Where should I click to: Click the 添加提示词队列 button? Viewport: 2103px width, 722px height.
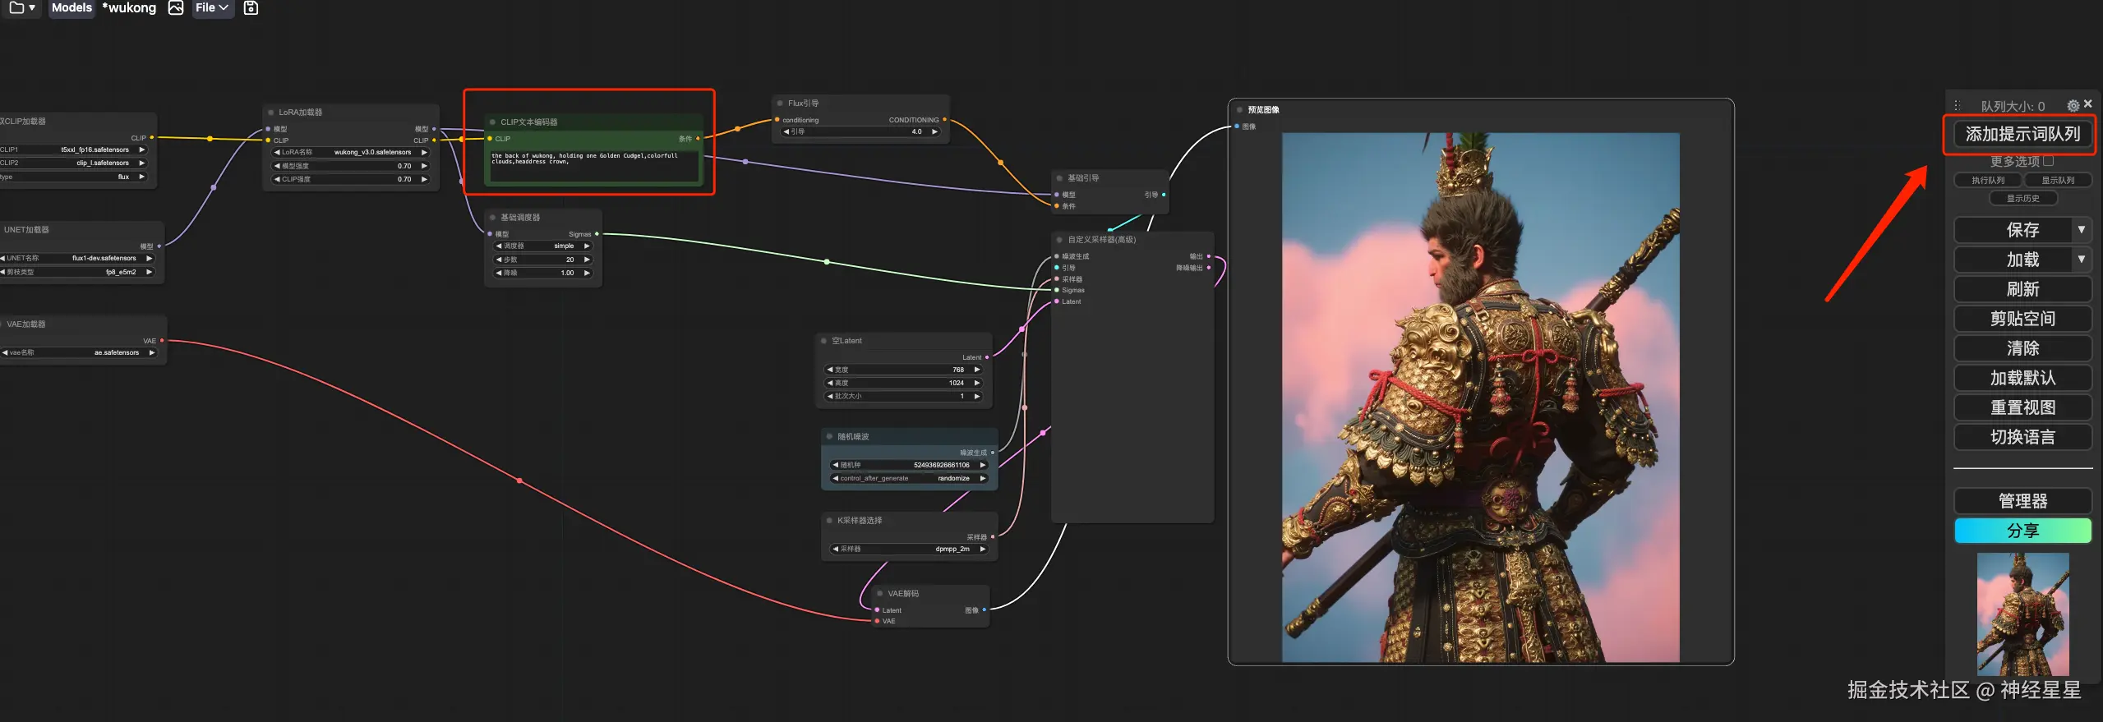[2022, 134]
